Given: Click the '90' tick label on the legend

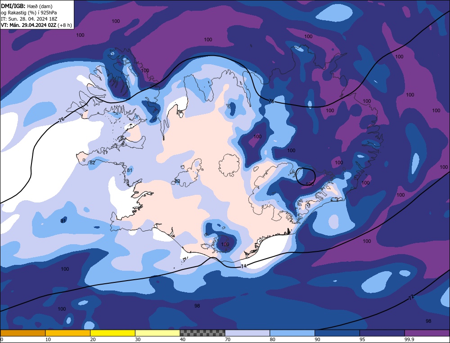Looking at the screenshot, I should pyautogui.click(x=317, y=339).
